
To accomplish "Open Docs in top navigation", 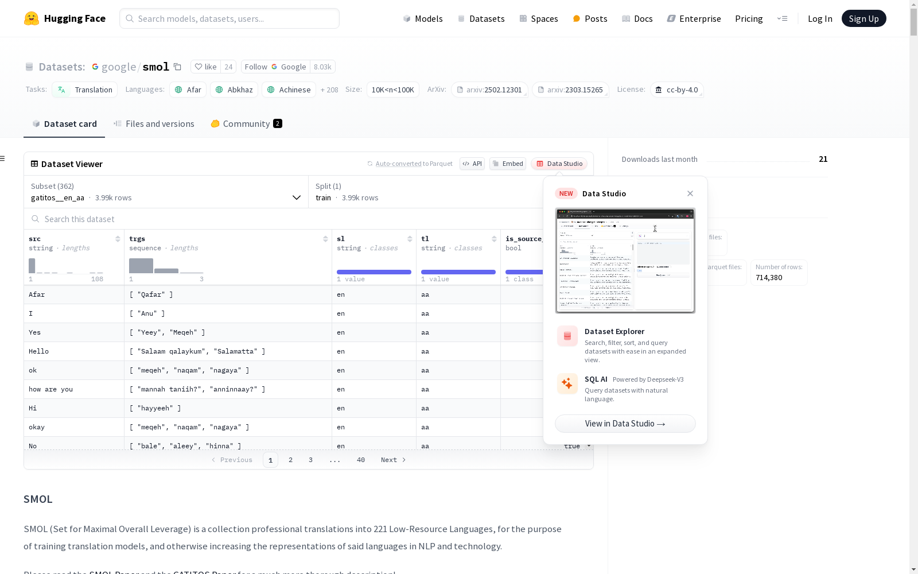I will click(x=637, y=18).
